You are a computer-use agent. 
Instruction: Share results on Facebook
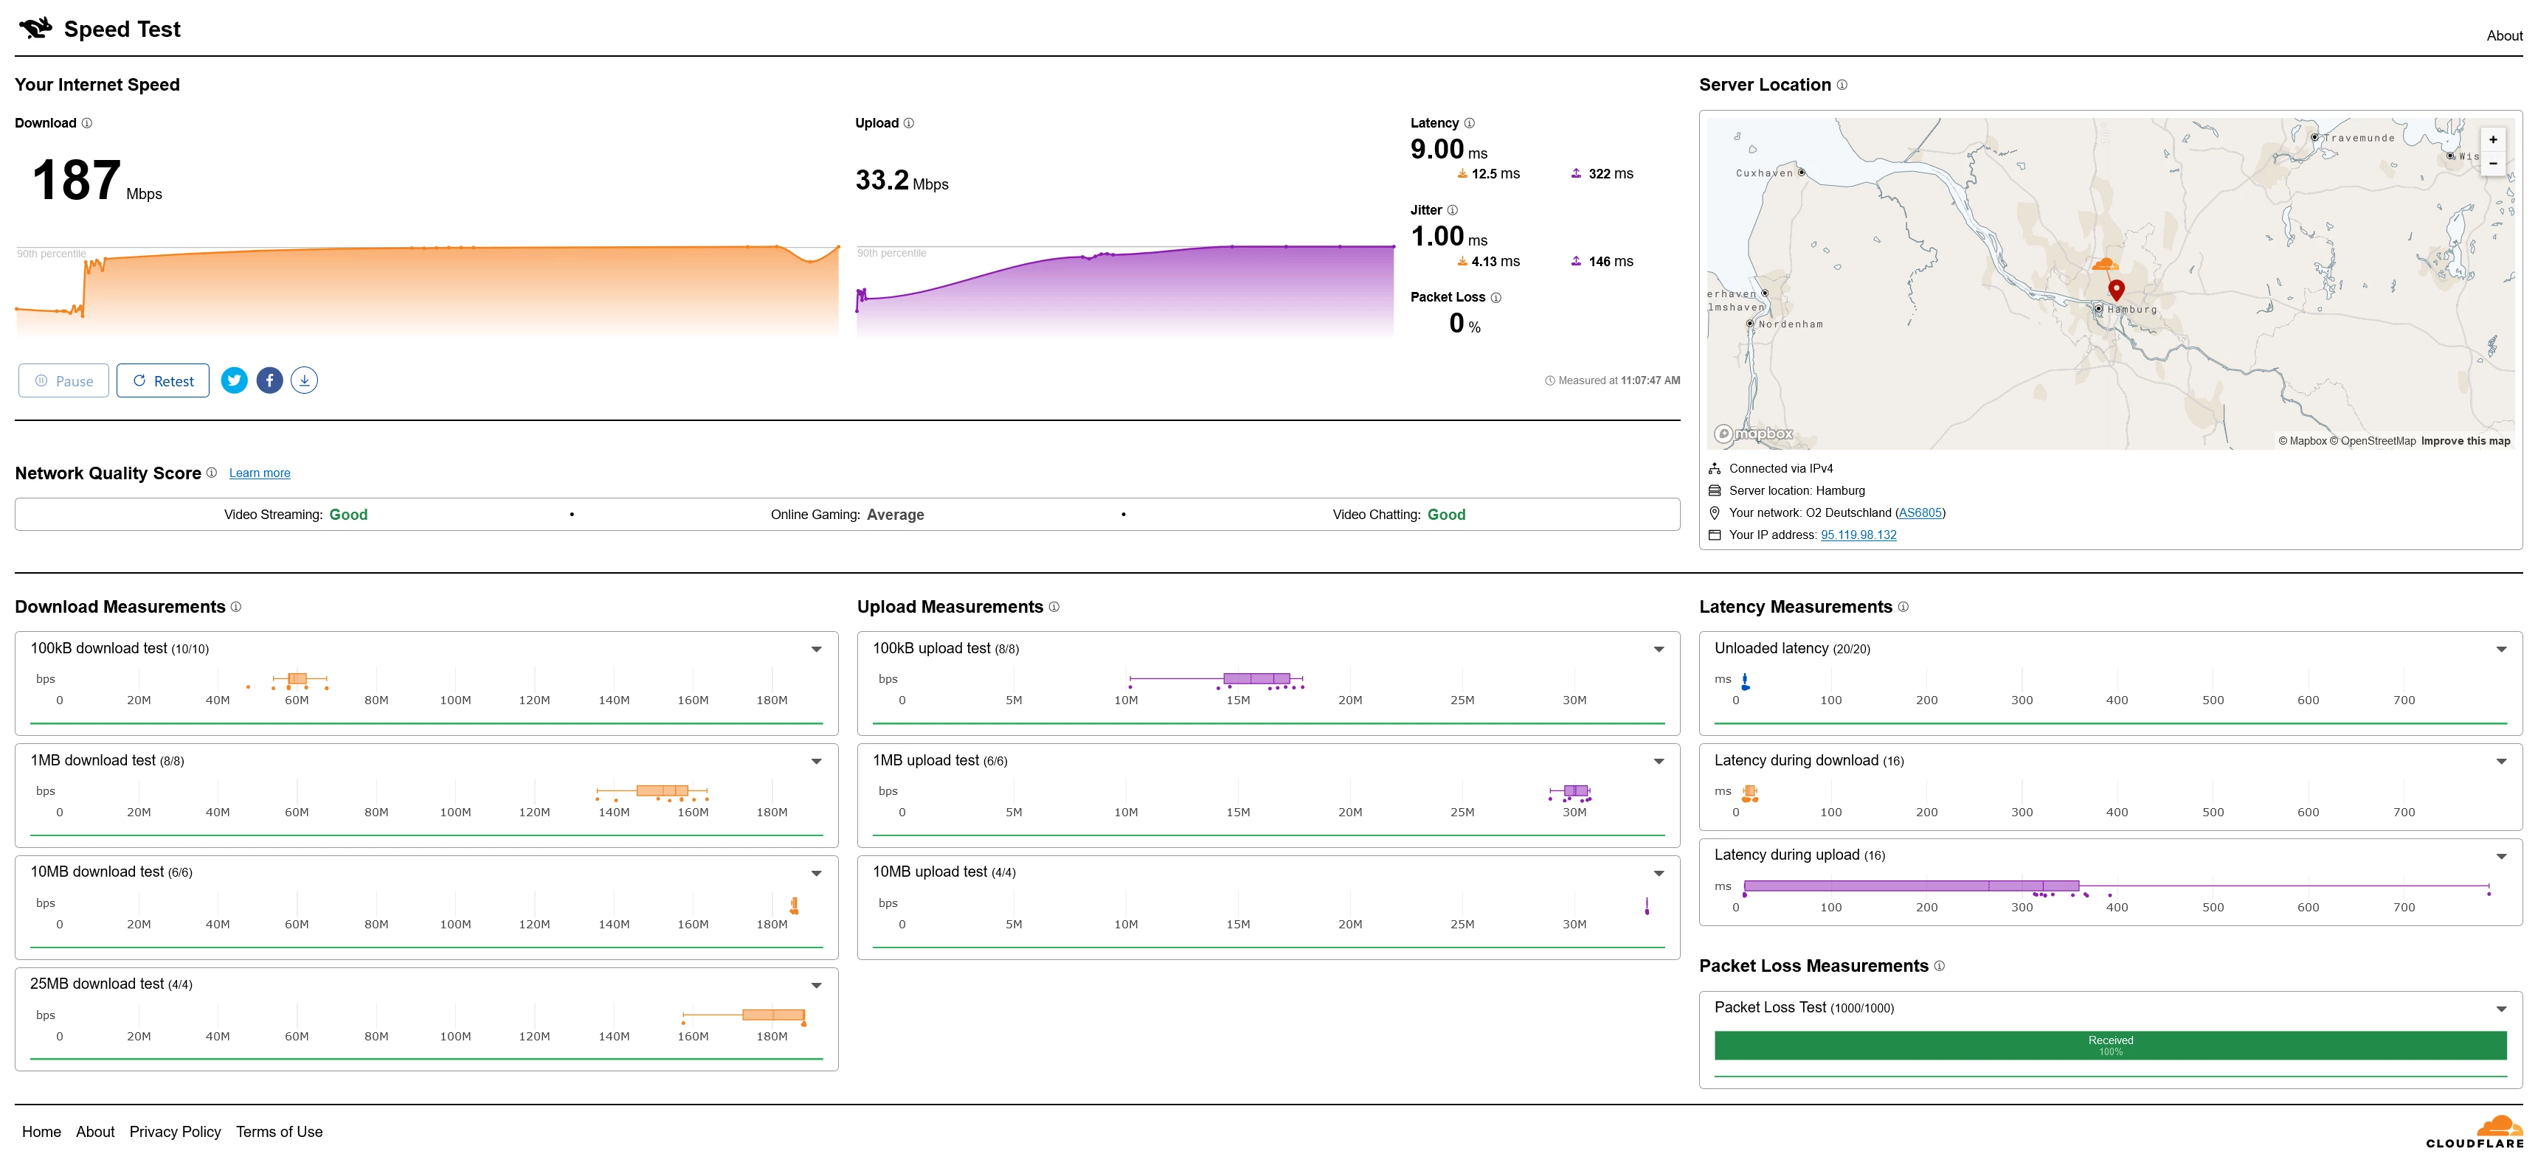click(269, 380)
